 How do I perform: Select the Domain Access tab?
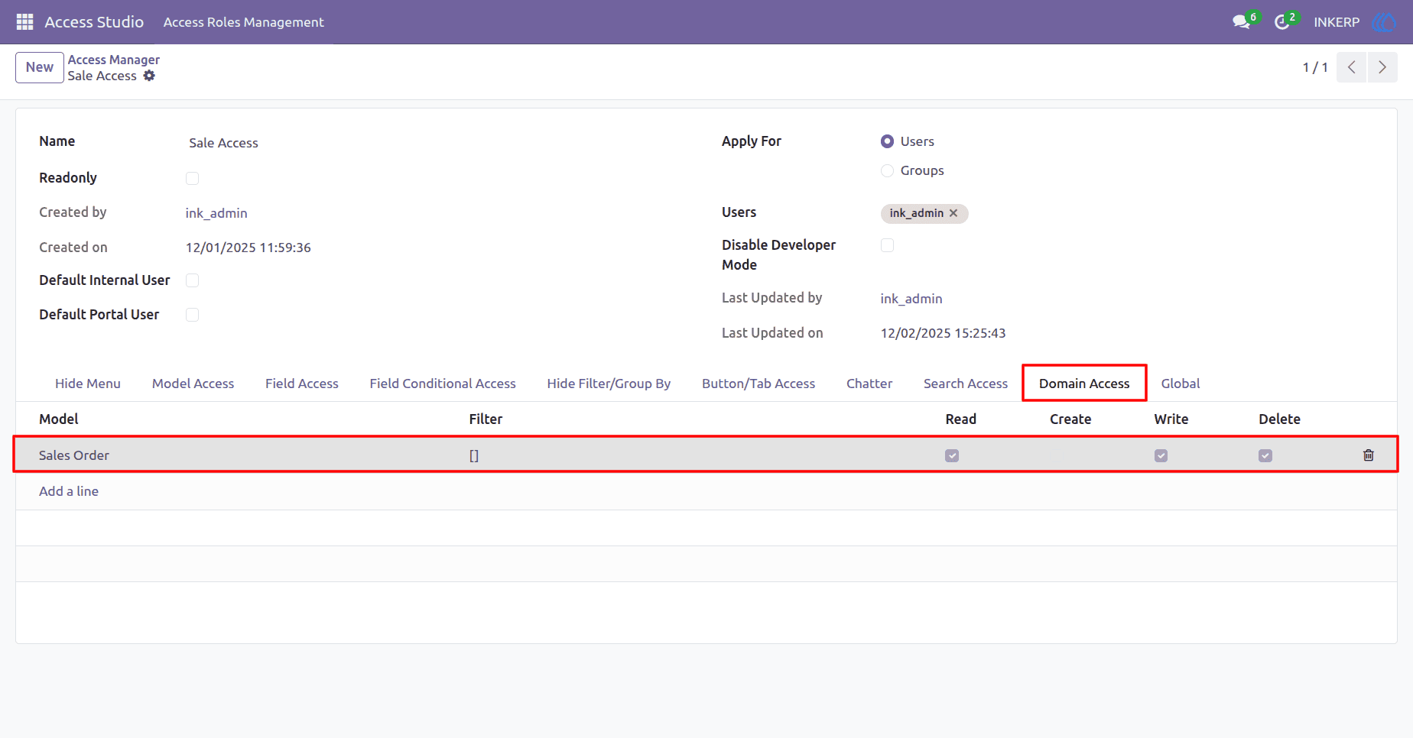click(1084, 384)
